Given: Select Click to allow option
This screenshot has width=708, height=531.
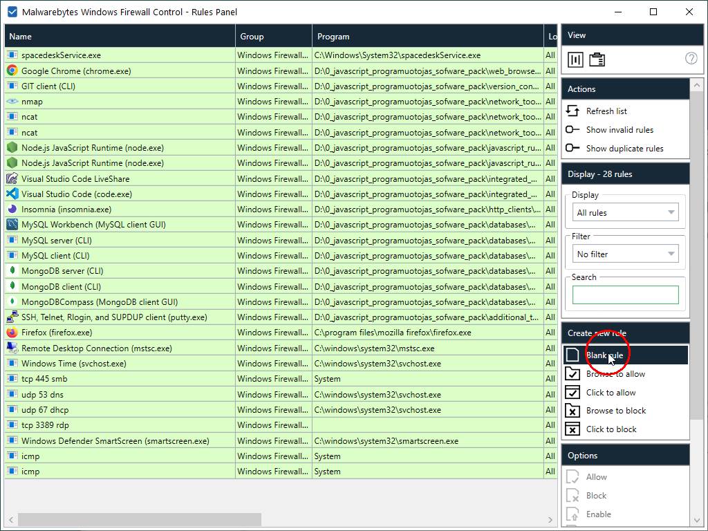Looking at the screenshot, I should (x=611, y=393).
